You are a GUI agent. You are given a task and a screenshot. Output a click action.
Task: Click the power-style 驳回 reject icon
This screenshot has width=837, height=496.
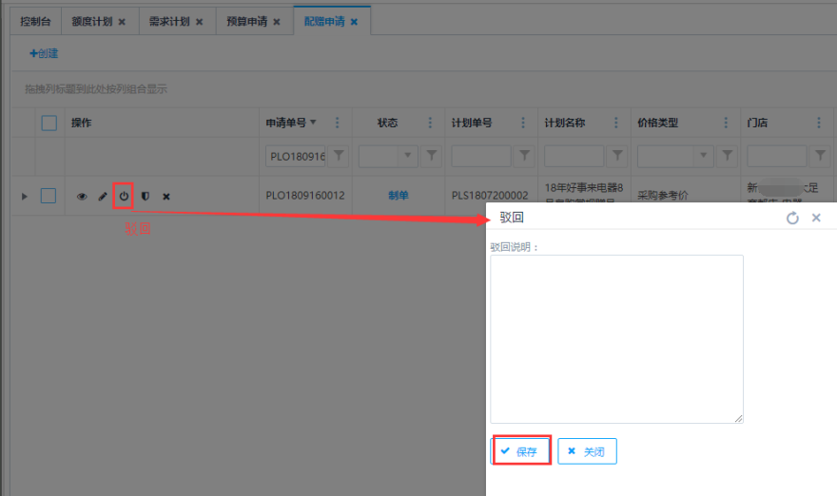[x=123, y=197]
